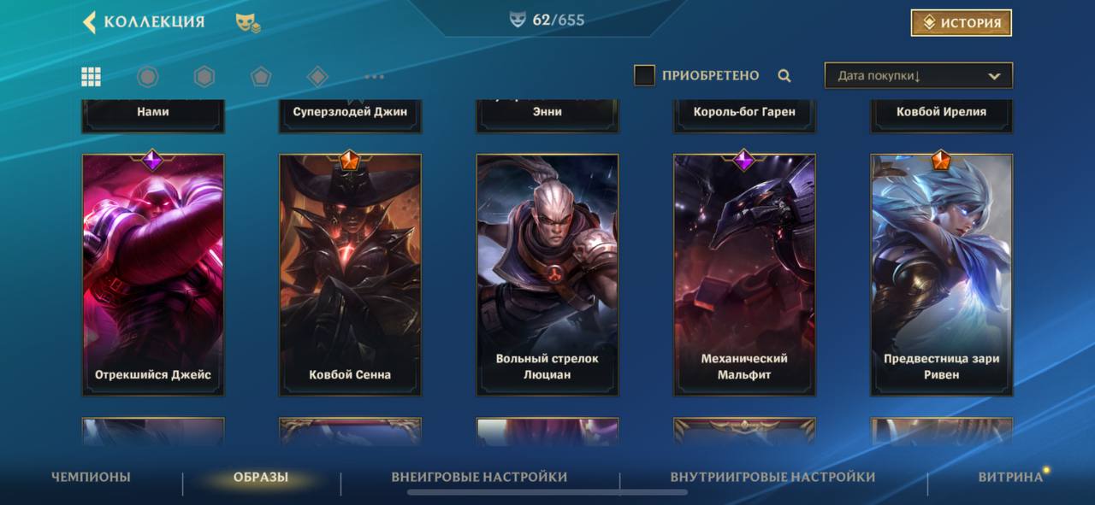The height and width of the screenshot is (505, 1095).
Task: Open the masks and coins icon
Action: (x=248, y=23)
